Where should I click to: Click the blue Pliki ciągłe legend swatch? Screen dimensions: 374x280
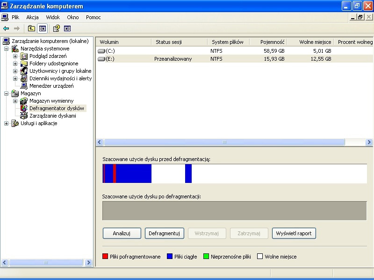pyautogui.click(x=170, y=256)
